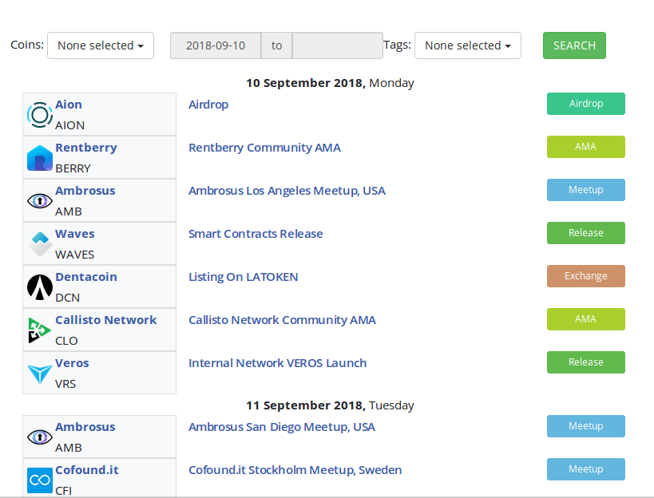Click the DCN ticker symbol text
Viewport: 654px width, 498px height.
point(68,298)
